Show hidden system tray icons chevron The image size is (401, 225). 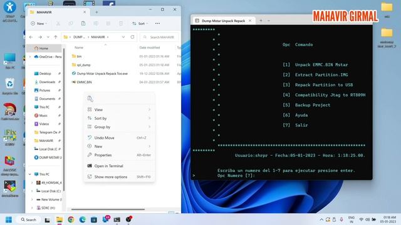coord(321,219)
